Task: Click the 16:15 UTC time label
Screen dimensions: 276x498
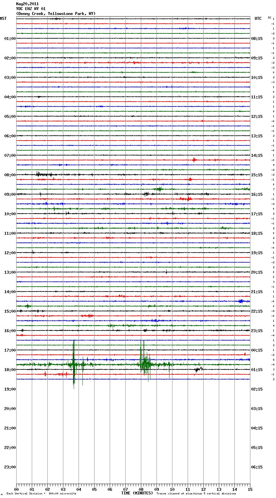Action: (257, 194)
